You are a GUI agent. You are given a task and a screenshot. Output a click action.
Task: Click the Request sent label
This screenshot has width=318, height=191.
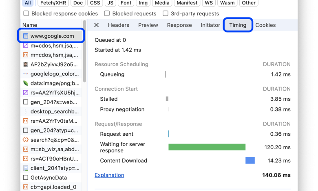(117, 134)
